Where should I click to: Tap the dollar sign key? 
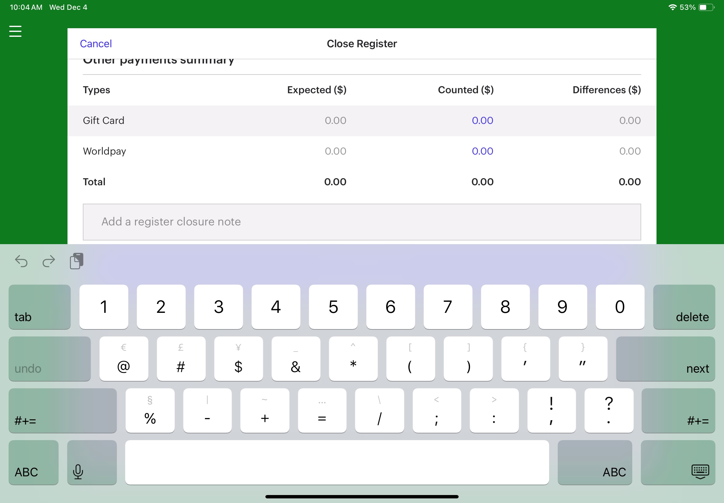[238, 359]
